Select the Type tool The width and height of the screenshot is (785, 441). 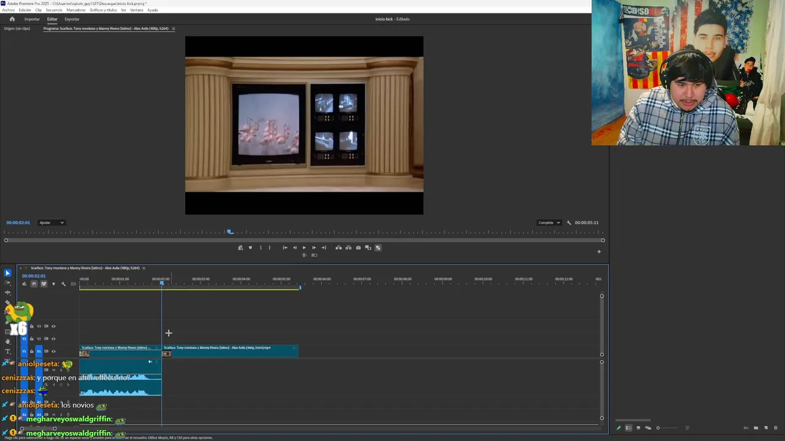click(x=8, y=351)
